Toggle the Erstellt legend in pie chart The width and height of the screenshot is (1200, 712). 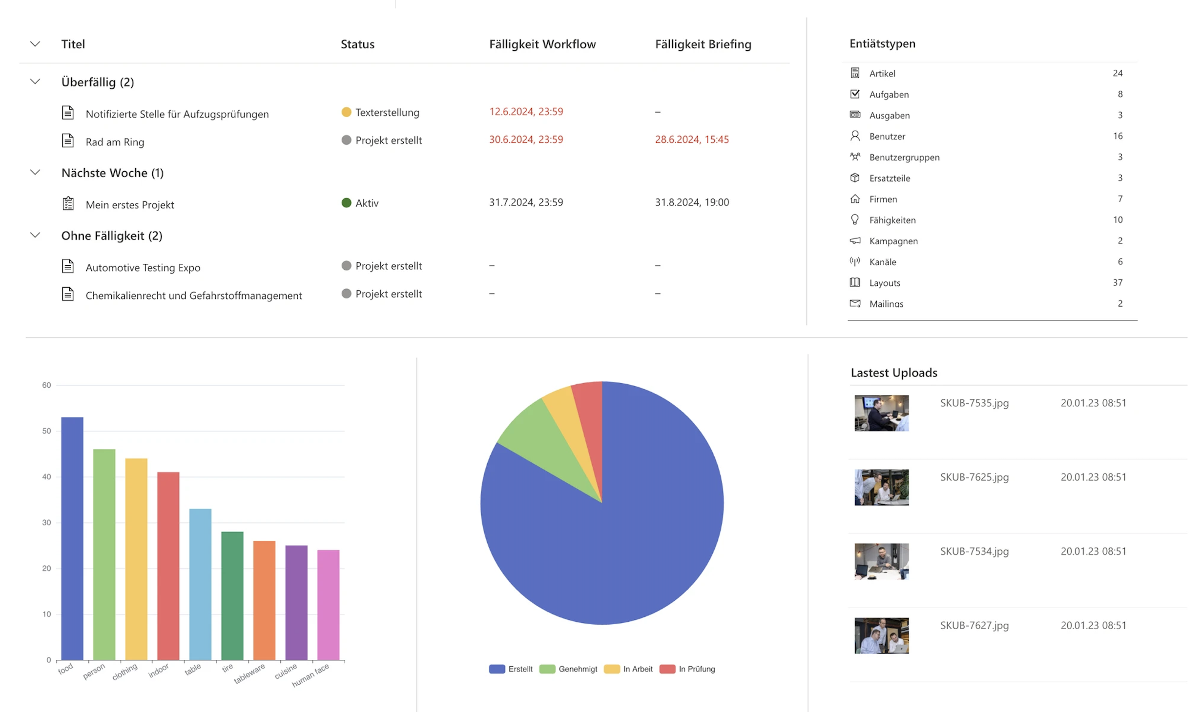click(510, 669)
